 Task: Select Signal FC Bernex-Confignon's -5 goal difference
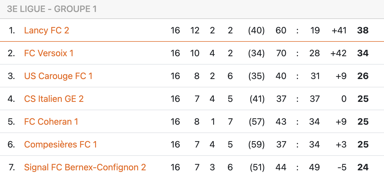tap(342, 167)
